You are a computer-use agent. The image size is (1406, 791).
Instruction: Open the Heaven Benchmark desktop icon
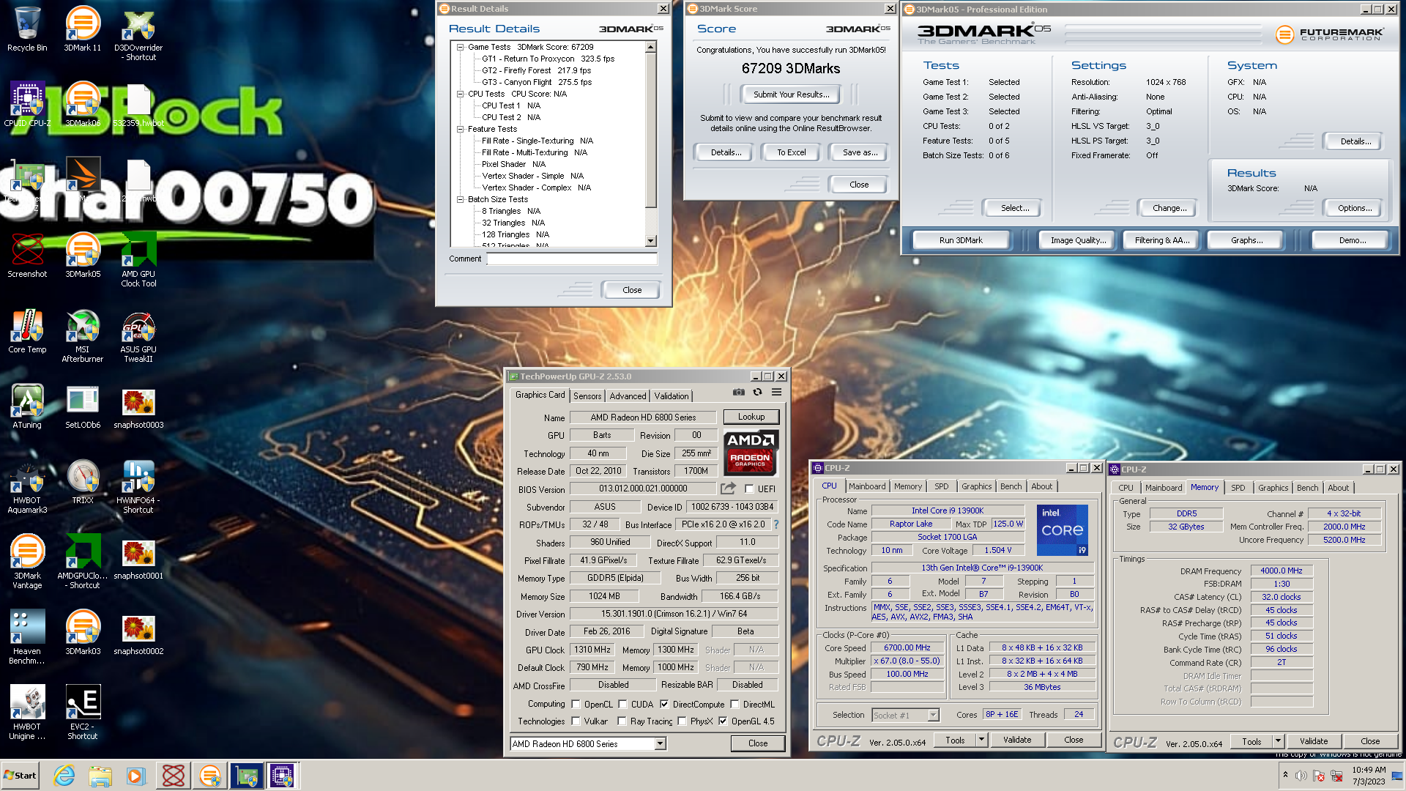coord(27,638)
